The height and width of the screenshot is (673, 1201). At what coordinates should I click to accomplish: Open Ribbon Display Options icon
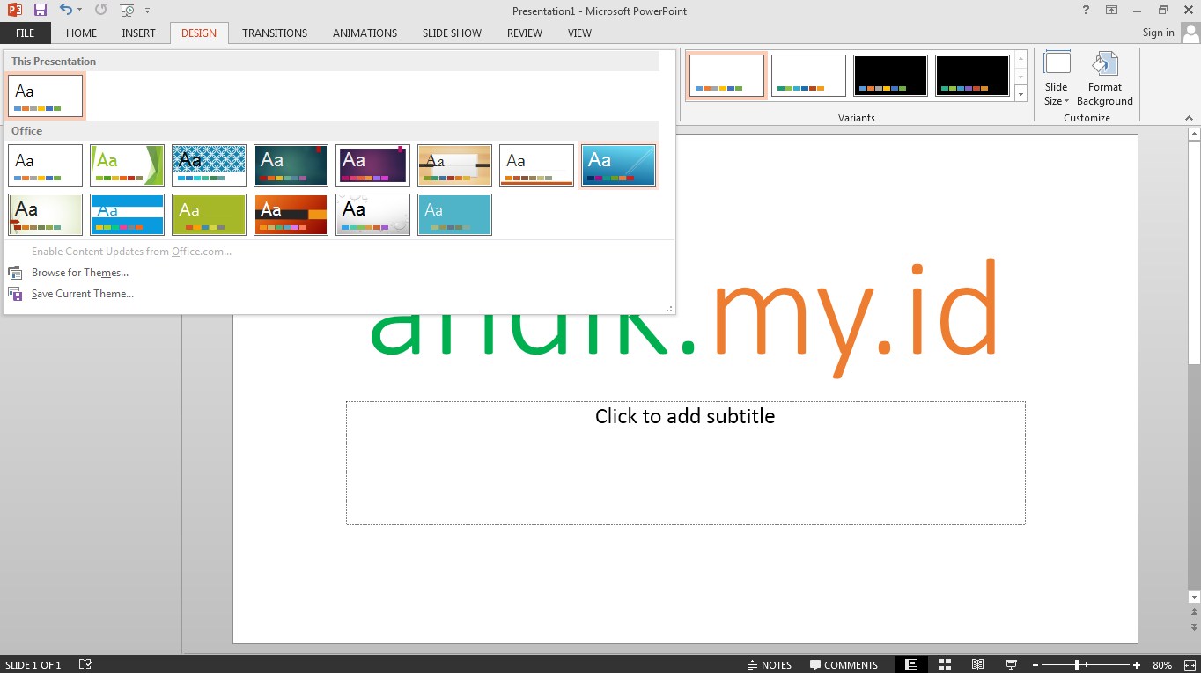pyautogui.click(x=1111, y=10)
